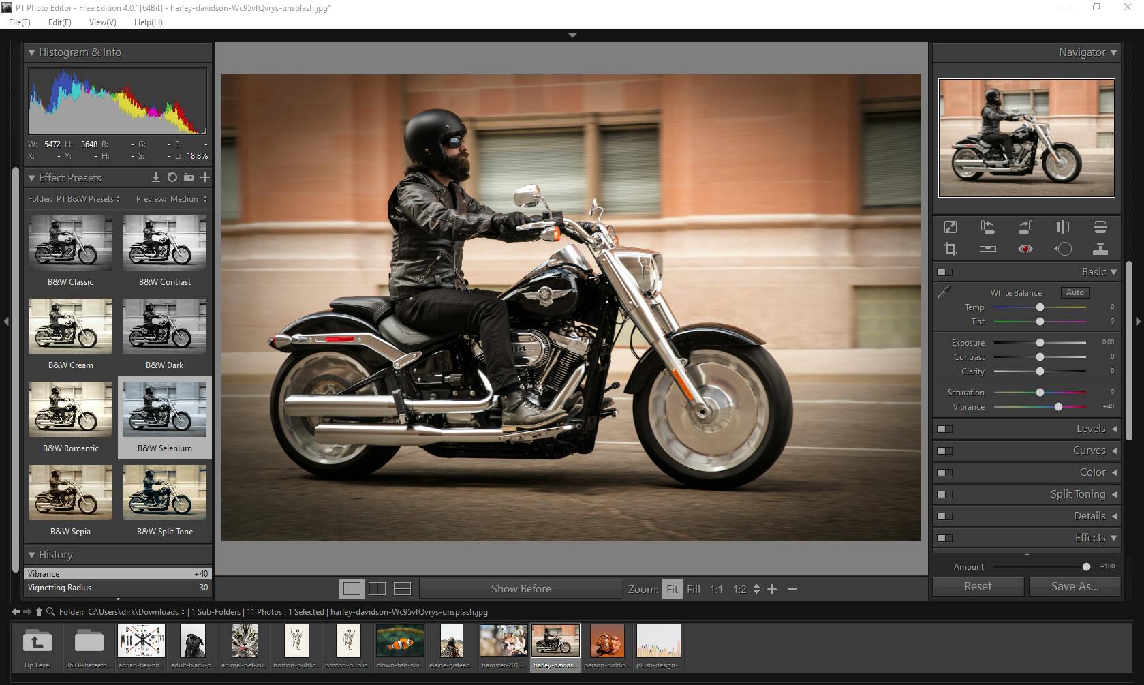Viewport: 1144px width, 685px height.
Task: Click the White Balance eyedropper
Action: pos(944,293)
